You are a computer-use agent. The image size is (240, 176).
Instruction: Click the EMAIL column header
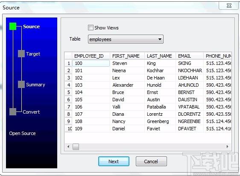(x=190, y=56)
